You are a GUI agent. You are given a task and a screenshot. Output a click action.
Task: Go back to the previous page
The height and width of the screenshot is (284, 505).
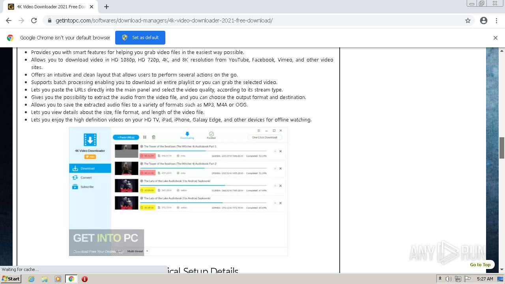[x=9, y=21]
